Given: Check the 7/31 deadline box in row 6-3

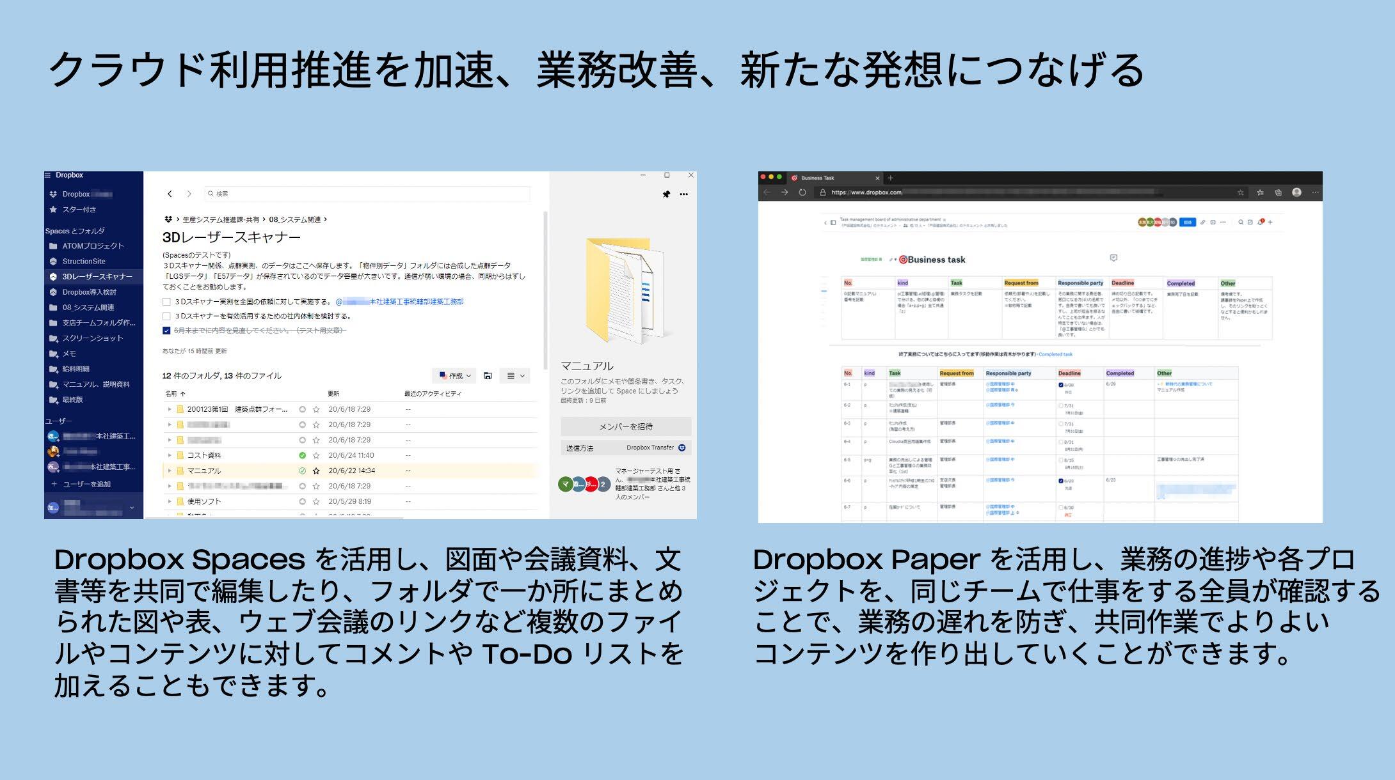Looking at the screenshot, I should click(1061, 424).
